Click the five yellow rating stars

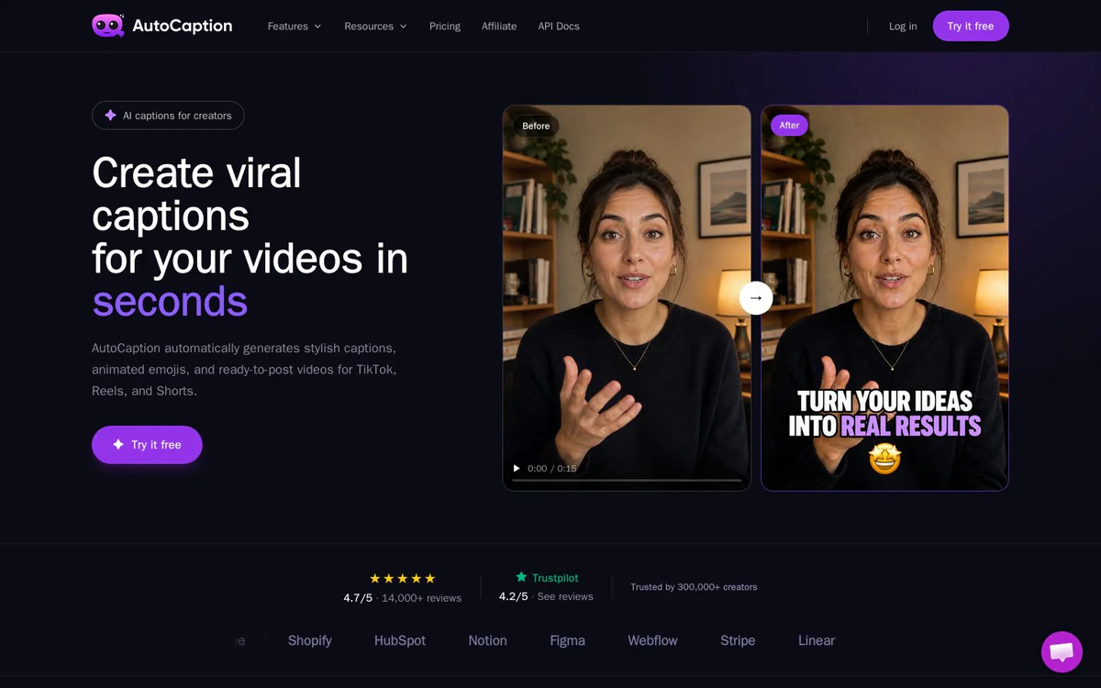point(403,579)
